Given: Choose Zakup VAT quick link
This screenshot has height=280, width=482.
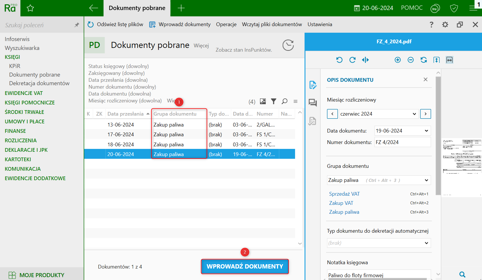Looking at the screenshot, I should point(341,203).
